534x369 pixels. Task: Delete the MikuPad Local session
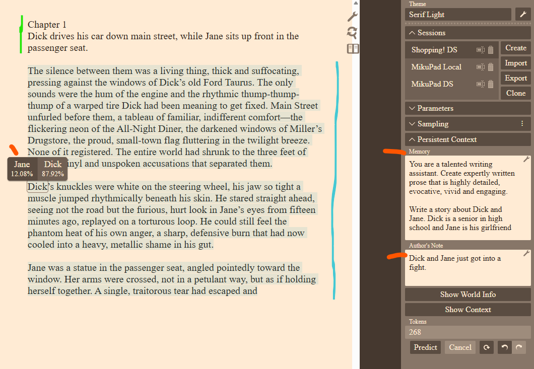coord(491,67)
